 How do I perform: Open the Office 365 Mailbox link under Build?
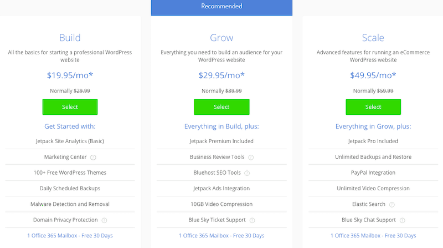(70, 235)
